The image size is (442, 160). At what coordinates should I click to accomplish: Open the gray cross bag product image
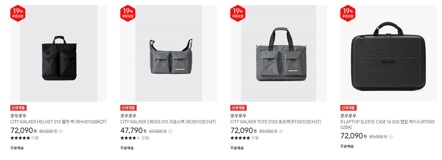click(x=169, y=53)
